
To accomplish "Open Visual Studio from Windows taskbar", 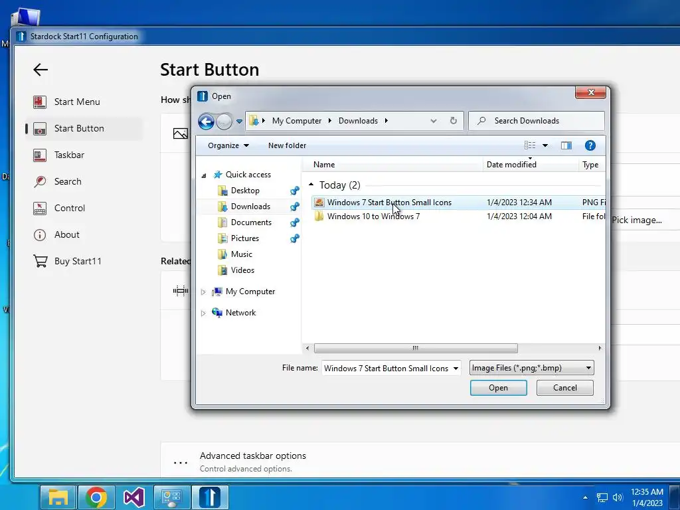I will coord(134,497).
